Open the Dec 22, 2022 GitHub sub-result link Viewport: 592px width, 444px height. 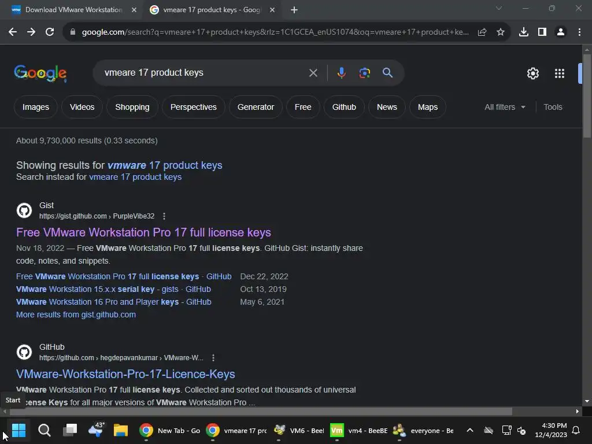(124, 277)
